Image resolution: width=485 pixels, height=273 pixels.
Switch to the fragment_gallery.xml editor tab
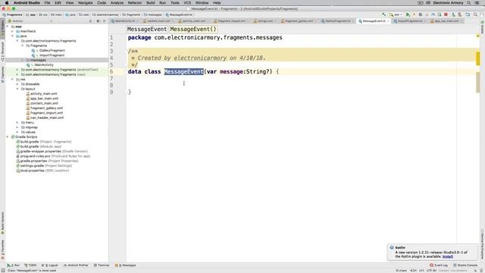299,21
